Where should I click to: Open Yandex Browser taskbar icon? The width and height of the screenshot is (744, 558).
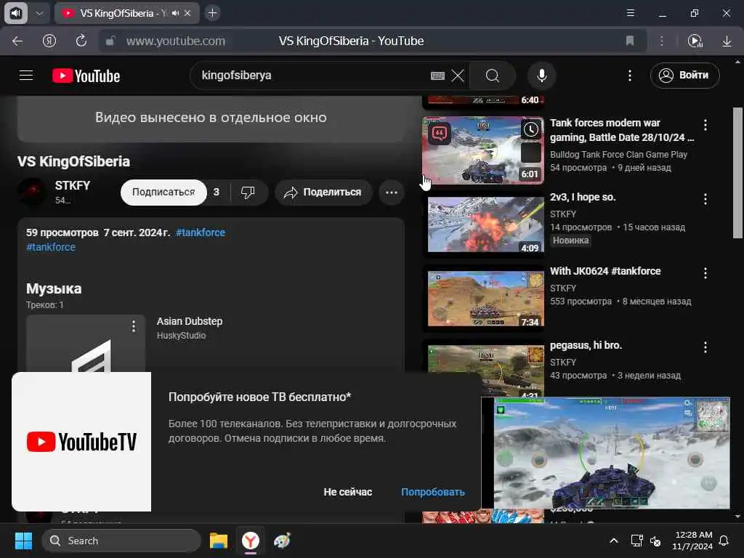[x=251, y=541]
